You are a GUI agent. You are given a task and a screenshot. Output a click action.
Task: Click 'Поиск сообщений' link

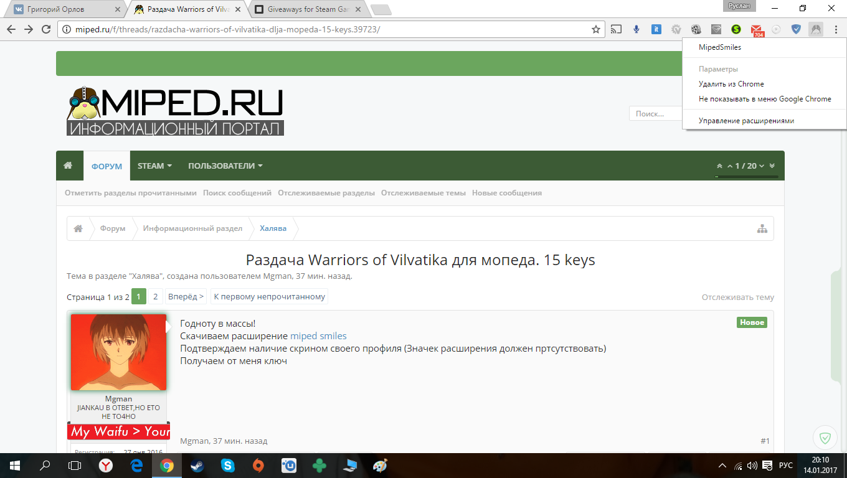[x=237, y=193]
